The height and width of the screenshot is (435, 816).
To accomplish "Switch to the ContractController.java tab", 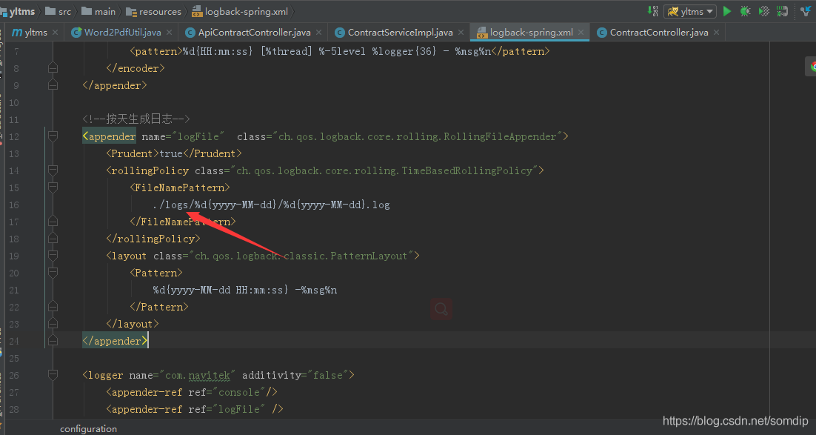I will pos(658,33).
